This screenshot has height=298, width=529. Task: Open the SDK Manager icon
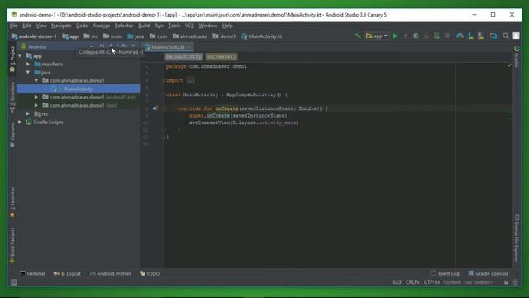[x=481, y=36]
